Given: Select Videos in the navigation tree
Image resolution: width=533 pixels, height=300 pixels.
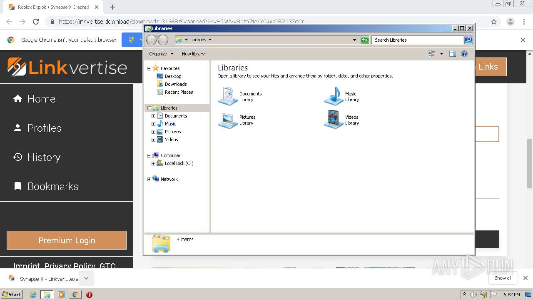Looking at the screenshot, I should [171, 140].
